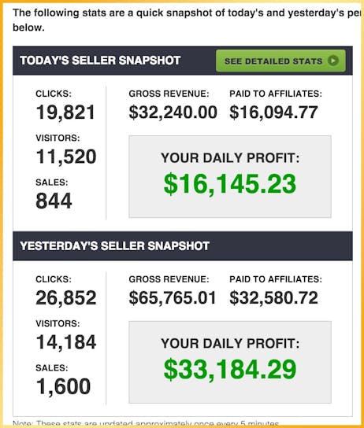Click today's daily profit $16,145.23
The height and width of the screenshot is (428, 364).
click(230, 183)
